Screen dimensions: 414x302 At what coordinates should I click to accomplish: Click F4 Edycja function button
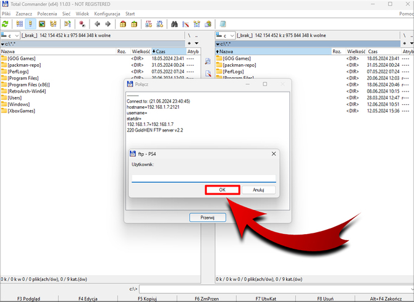[88, 298]
